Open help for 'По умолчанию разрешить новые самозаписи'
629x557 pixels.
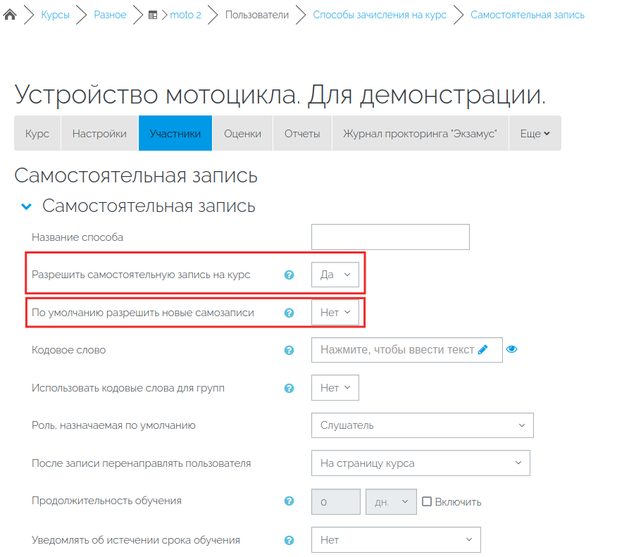[289, 313]
